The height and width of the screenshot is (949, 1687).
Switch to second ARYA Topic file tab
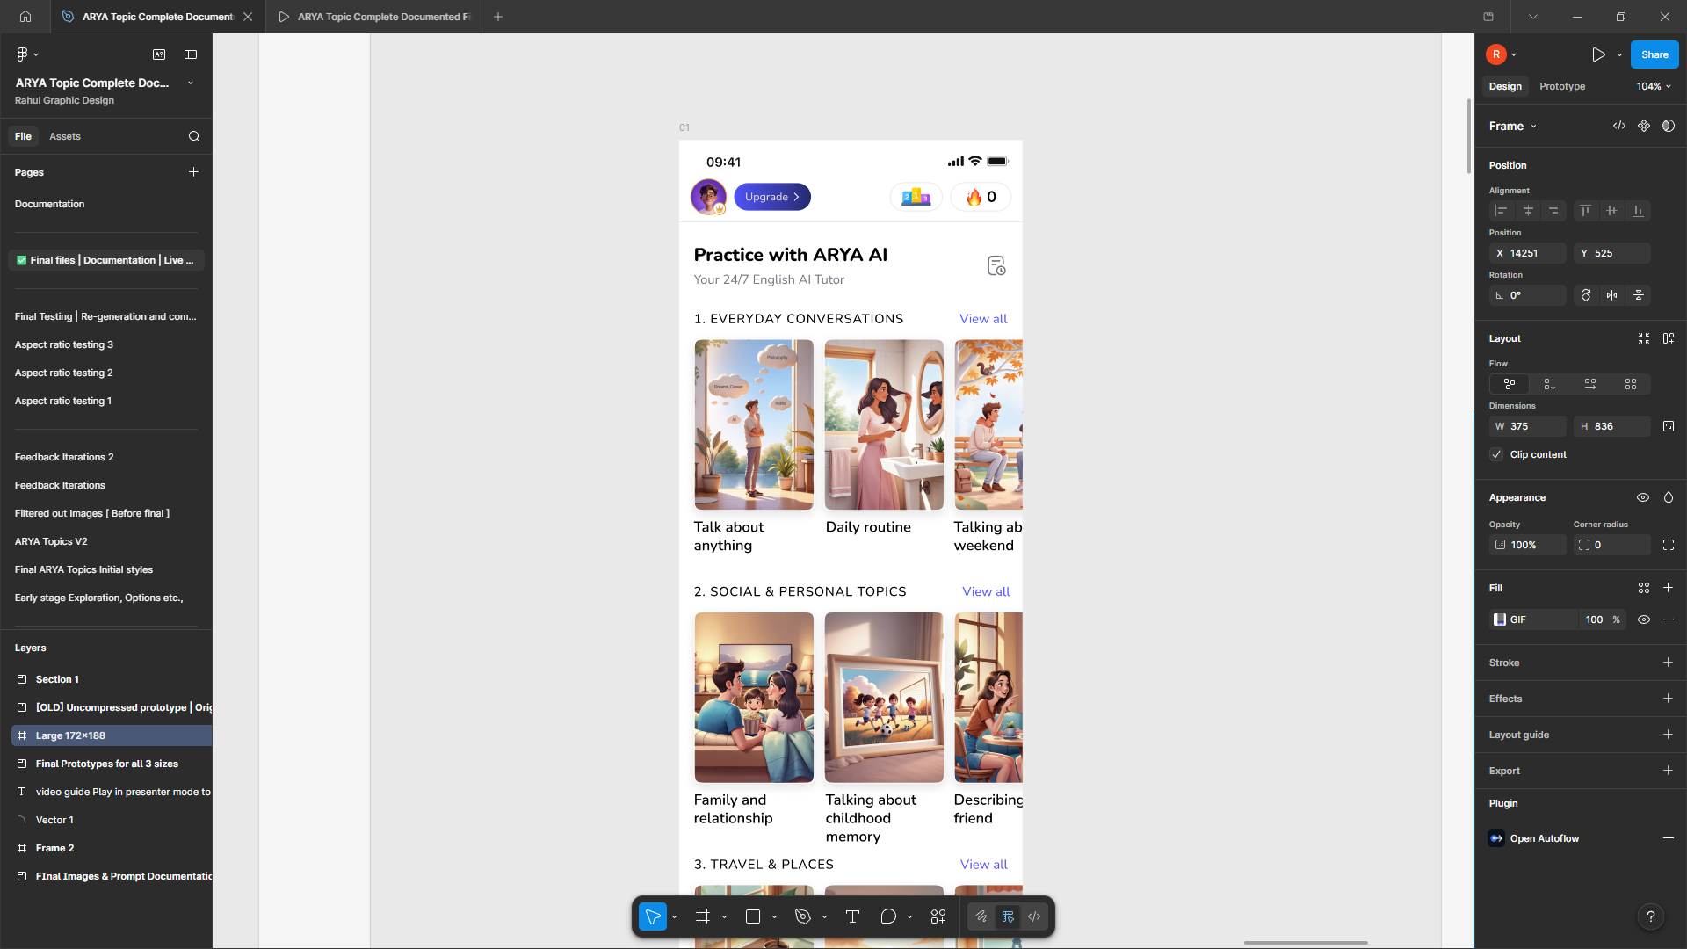click(x=375, y=17)
